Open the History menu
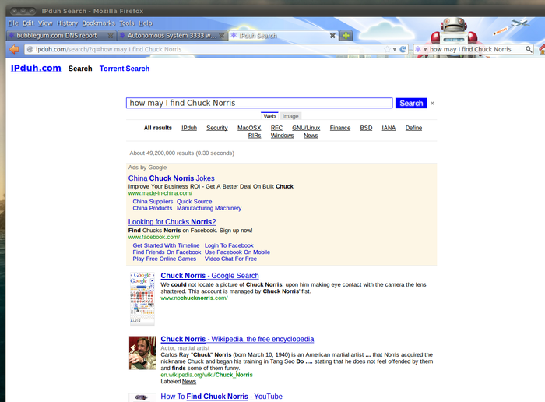545x402 pixels. pos(67,23)
